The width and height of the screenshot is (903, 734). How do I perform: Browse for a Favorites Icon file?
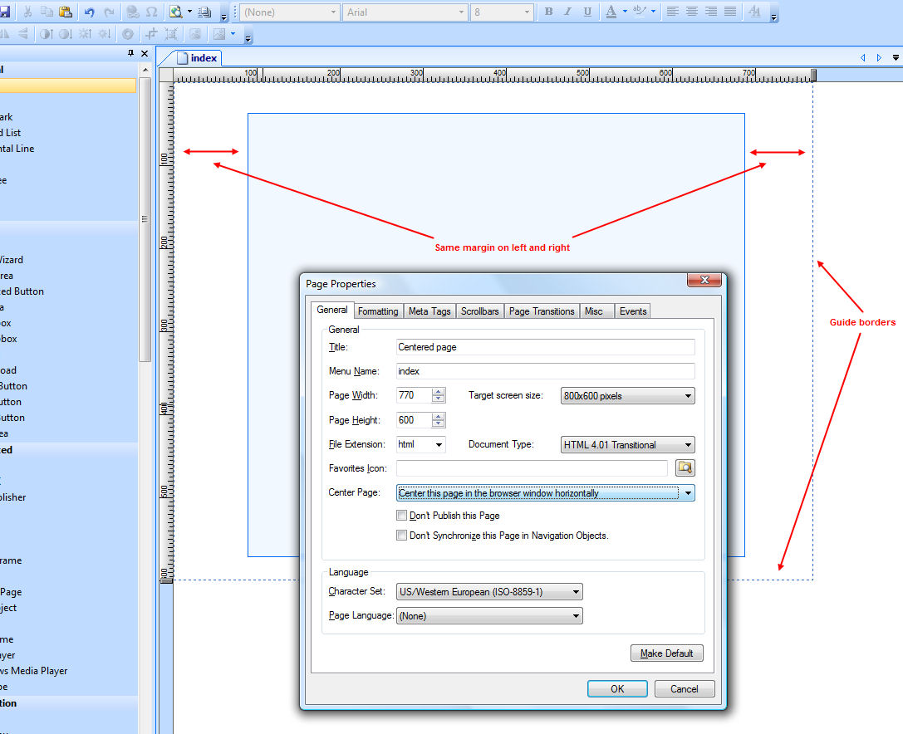(x=685, y=468)
